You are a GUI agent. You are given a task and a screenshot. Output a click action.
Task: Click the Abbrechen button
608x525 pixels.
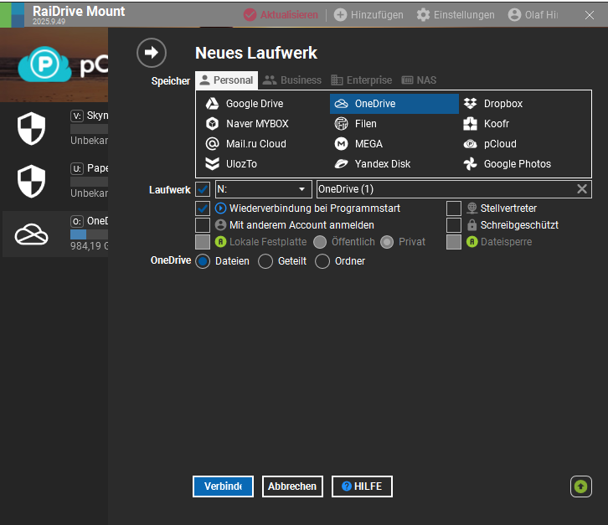click(x=292, y=486)
